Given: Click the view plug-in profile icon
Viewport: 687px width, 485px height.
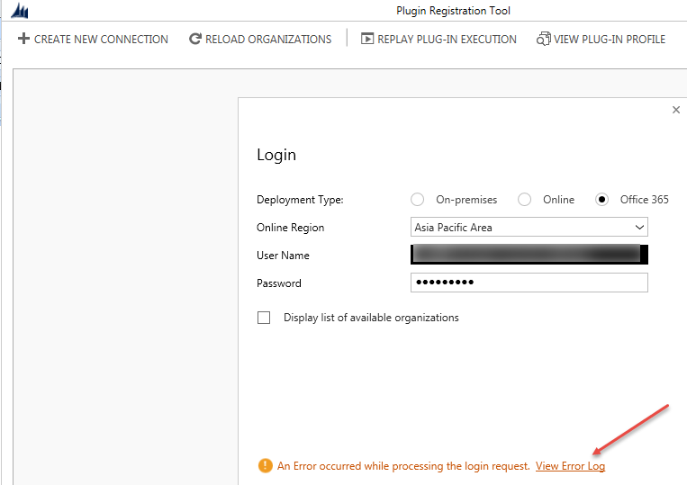Looking at the screenshot, I should click(x=543, y=39).
